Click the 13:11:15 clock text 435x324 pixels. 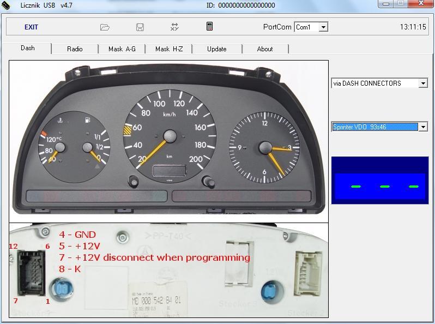pyautogui.click(x=413, y=27)
